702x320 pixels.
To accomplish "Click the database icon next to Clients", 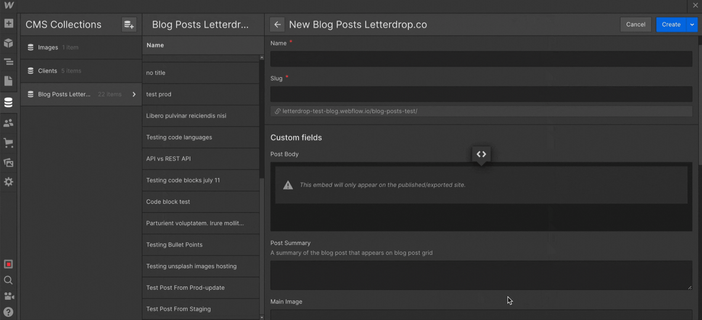I will [x=31, y=71].
